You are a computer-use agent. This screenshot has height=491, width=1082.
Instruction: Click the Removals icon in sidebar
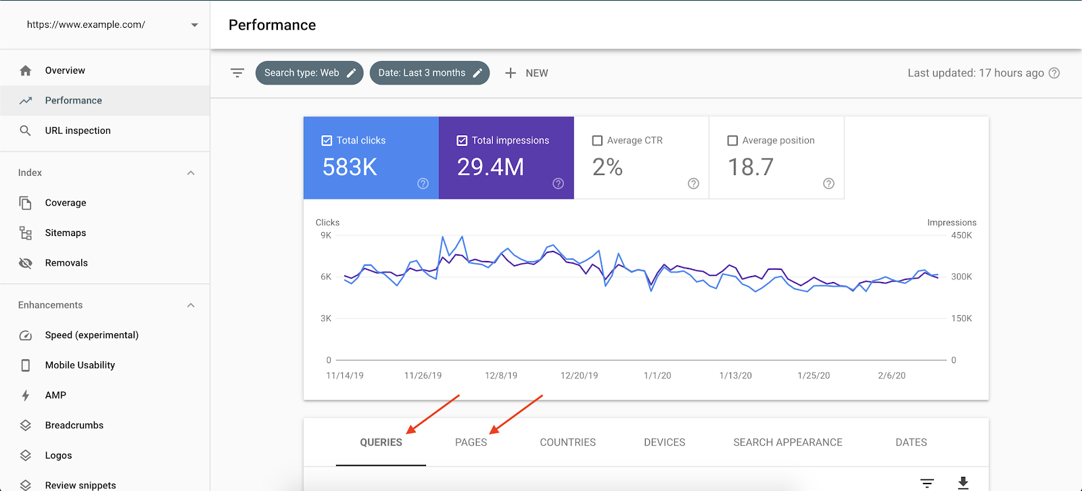pos(26,263)
